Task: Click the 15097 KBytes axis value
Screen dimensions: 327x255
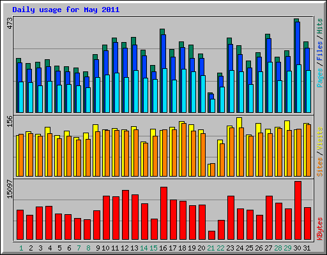Action: 10,189
